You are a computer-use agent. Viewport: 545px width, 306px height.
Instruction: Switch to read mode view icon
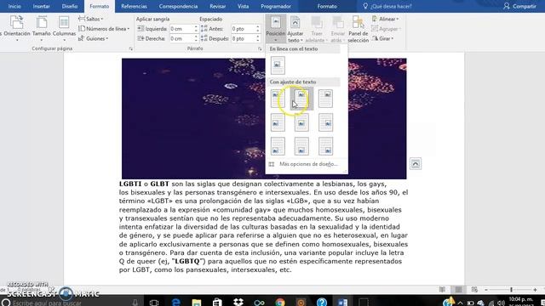pos(442,289)
